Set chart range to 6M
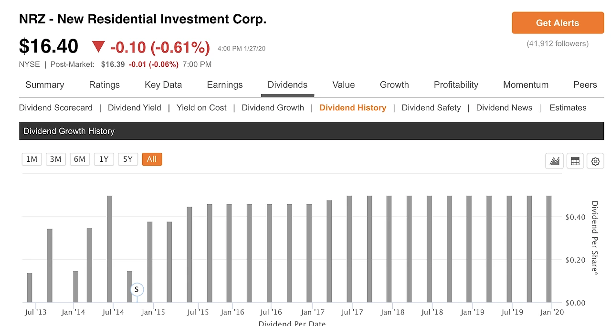 click(80, 159)
